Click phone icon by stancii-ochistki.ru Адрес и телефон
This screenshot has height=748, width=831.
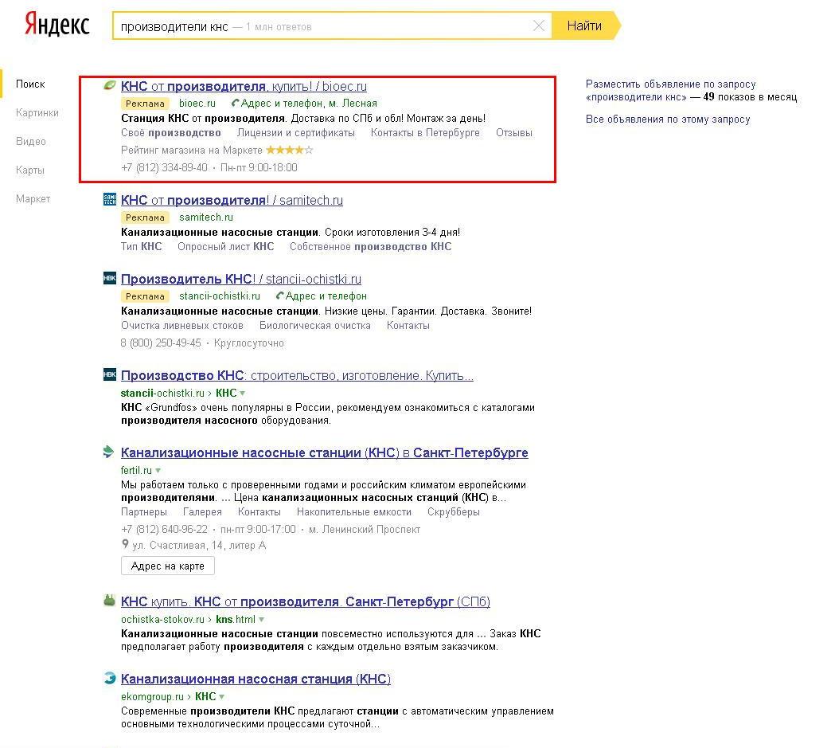[280, 296]
